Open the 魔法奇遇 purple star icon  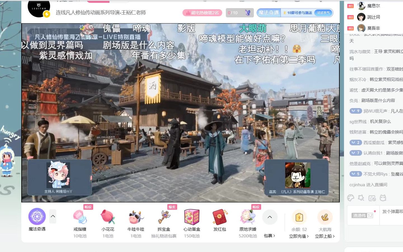37,216
